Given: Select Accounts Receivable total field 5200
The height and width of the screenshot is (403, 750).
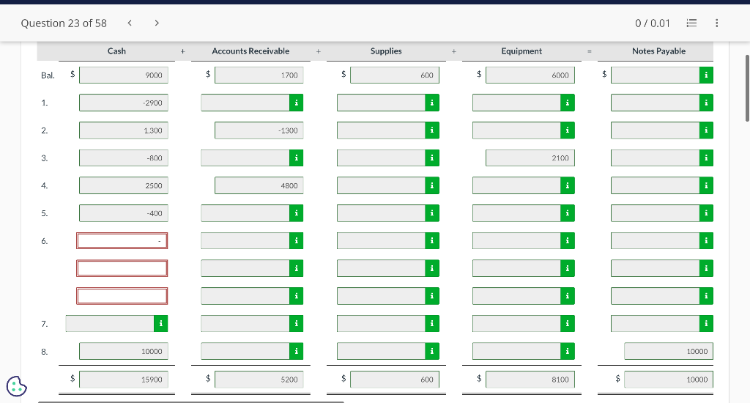Looking at the screenshot, I should (259, 380).
